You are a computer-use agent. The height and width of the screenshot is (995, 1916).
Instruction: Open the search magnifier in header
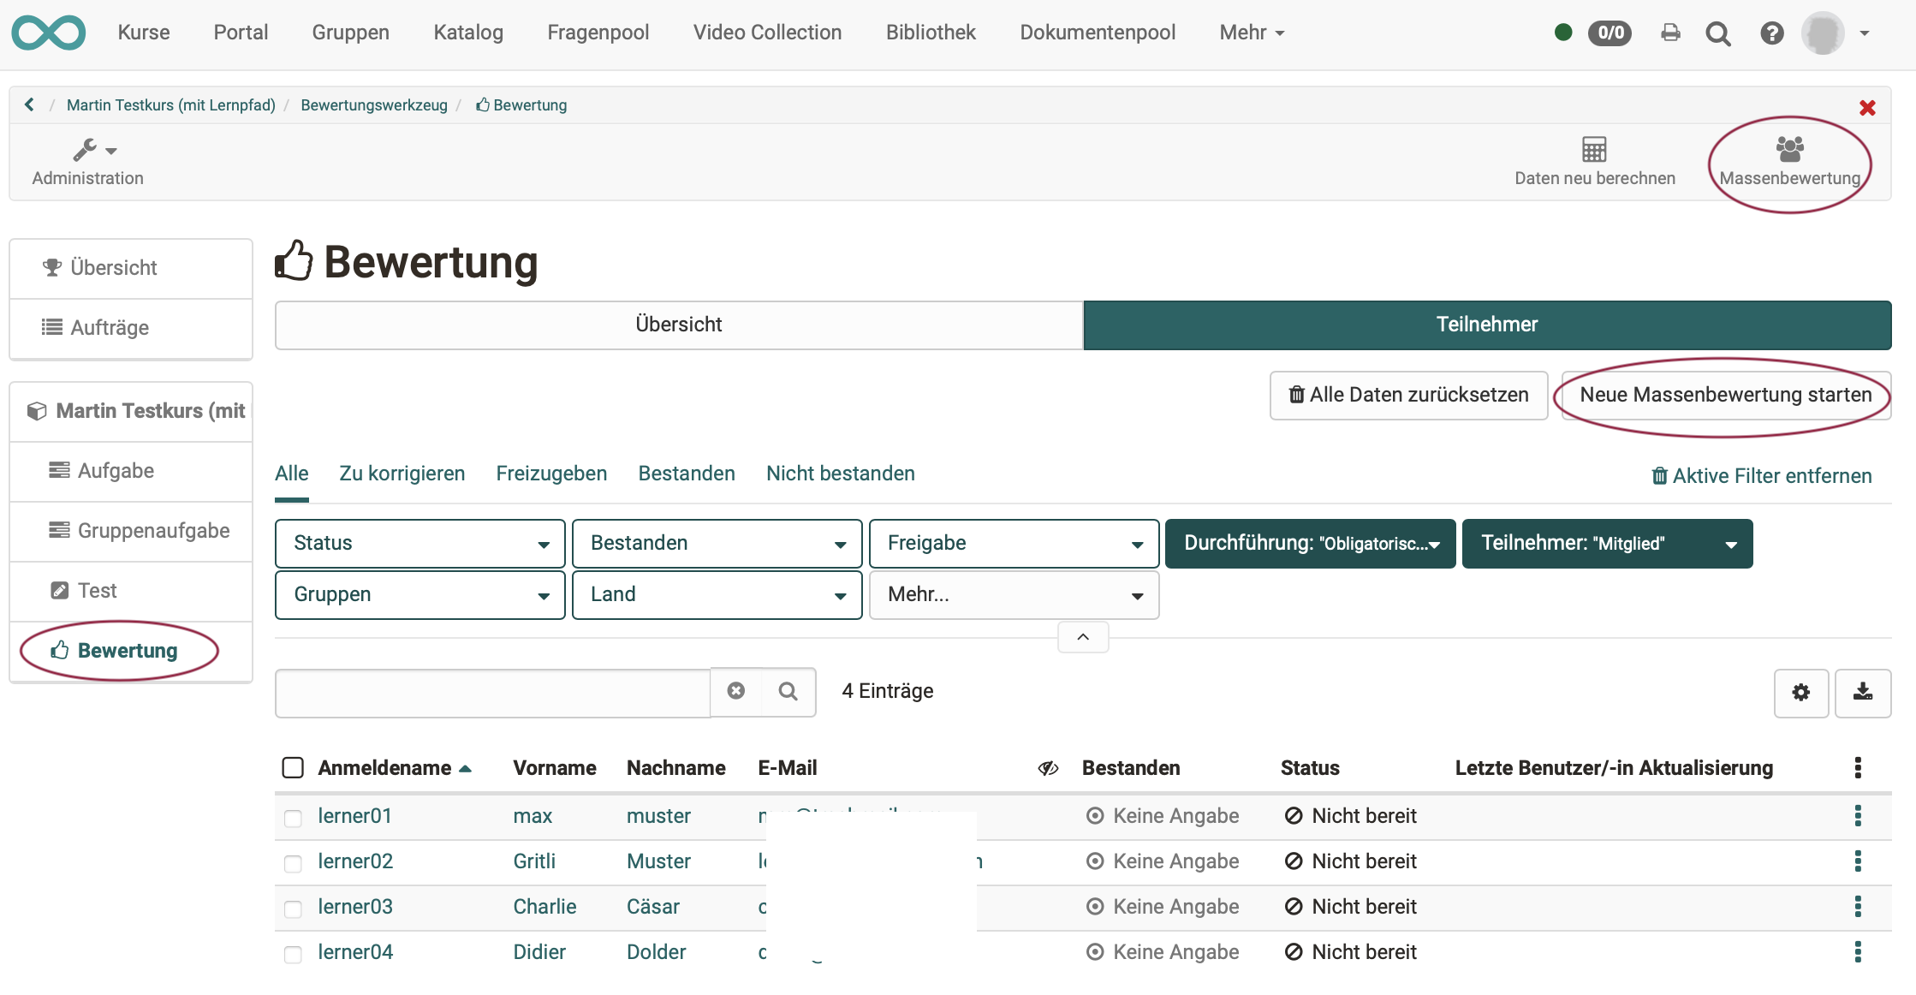[1717, 33]
